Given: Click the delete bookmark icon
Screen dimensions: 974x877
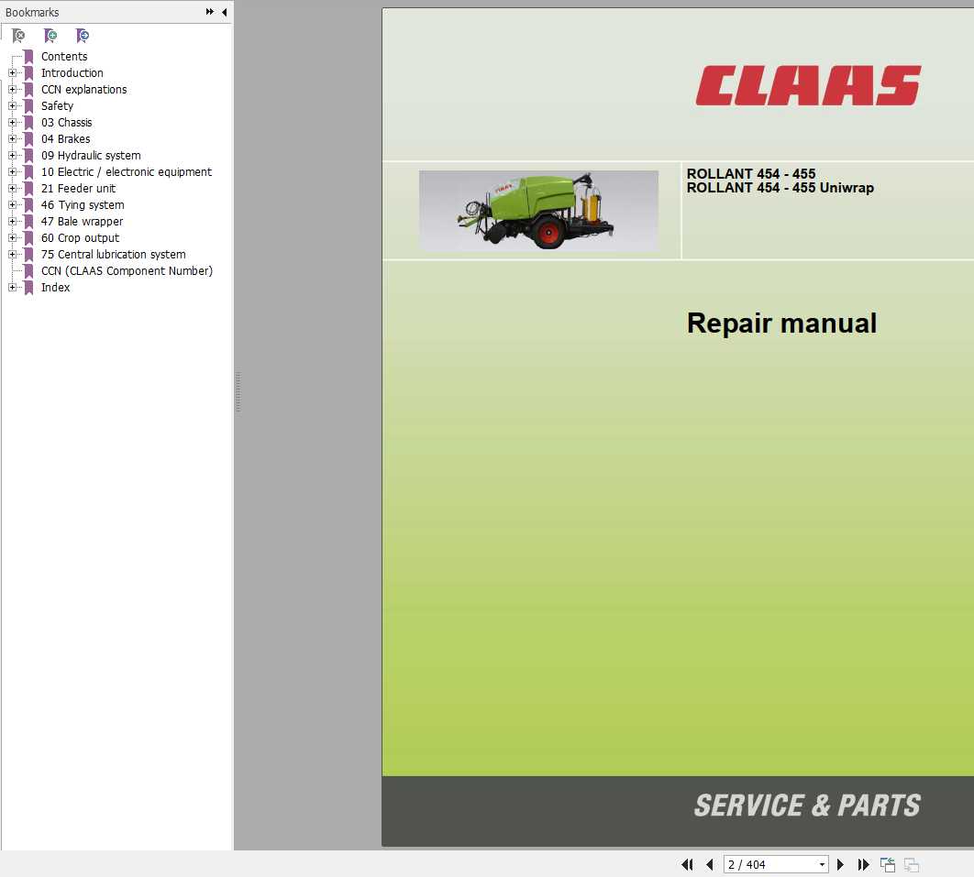Looking at the screenshot, I should [x=18, y=36].
